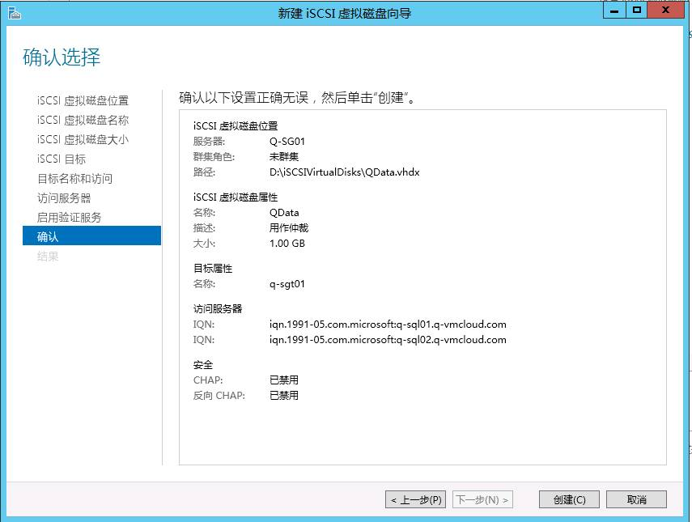692x522 pixels.
Task: Click the 未群集 cluster role value
Action: [284, 157]
